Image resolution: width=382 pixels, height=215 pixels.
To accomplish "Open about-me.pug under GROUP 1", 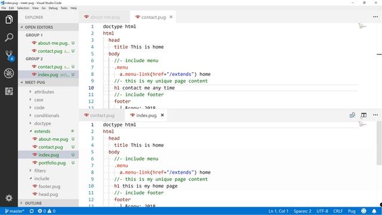I will pyautogui.click(x=48, y=43).
